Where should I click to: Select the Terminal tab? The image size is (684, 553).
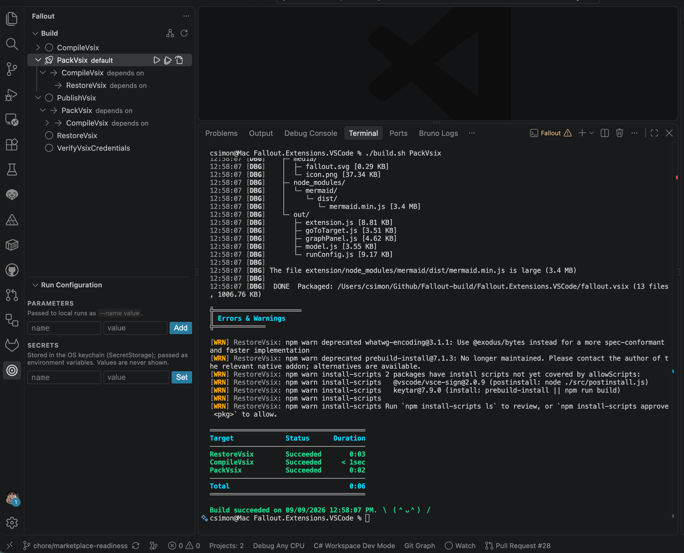(x=363, y=133)
